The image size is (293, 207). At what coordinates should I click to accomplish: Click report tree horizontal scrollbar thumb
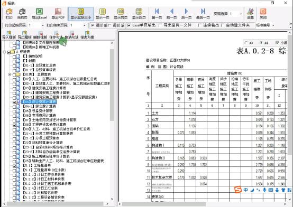55,204
